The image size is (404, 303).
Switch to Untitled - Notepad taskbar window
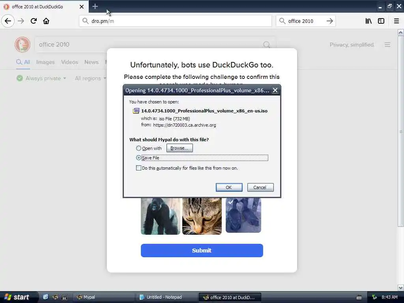[x=167, y=297]
